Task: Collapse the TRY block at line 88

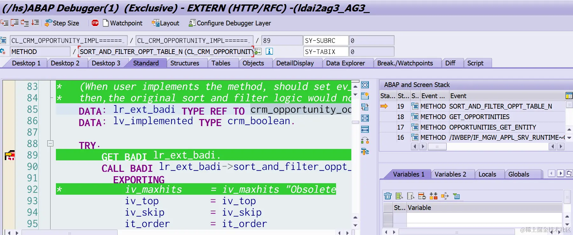Action: coord(50,143)
